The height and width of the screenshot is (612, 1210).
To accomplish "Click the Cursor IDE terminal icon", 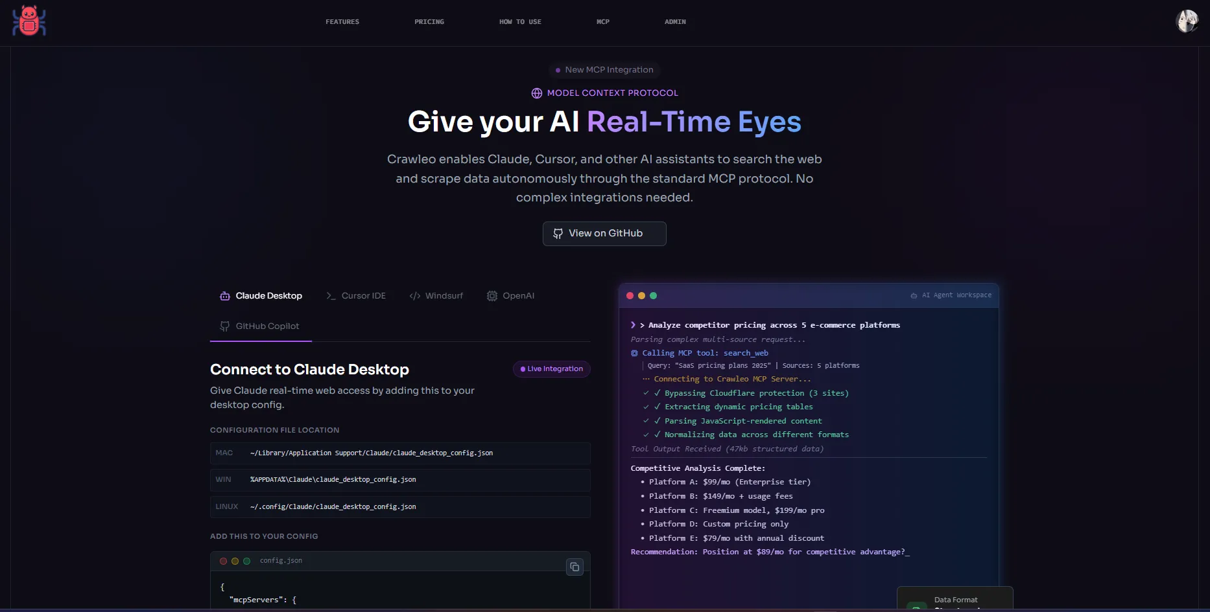I will coord(331,296).
